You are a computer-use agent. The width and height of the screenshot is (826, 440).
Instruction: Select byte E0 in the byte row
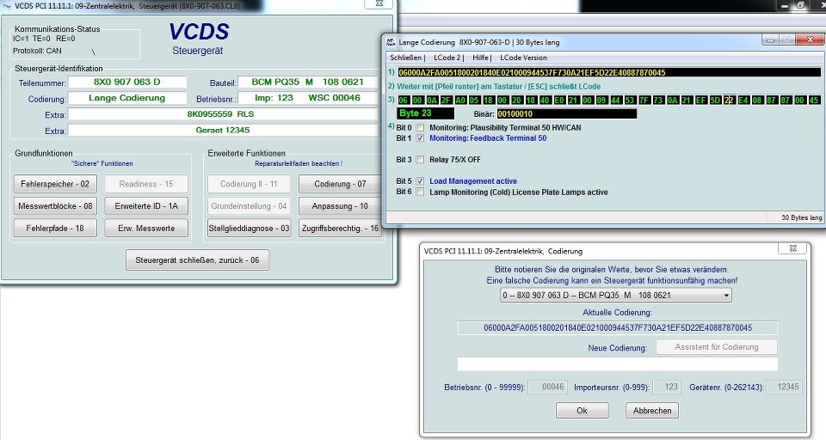[x=559, y=100]
